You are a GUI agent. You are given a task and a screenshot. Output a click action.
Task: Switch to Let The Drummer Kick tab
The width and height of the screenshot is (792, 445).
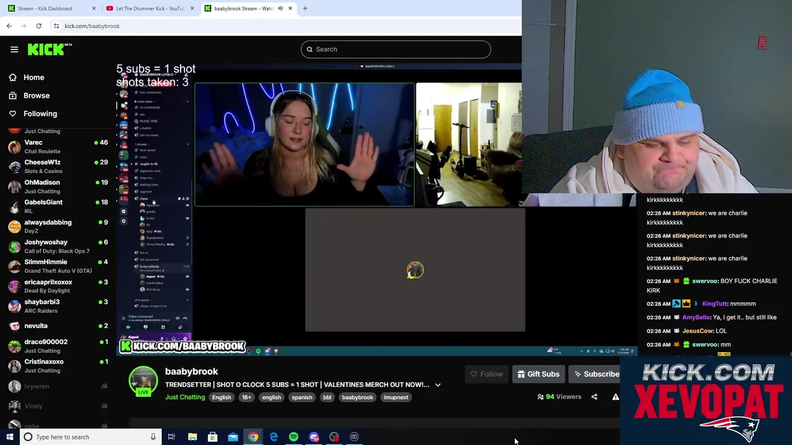click(150, 9)
